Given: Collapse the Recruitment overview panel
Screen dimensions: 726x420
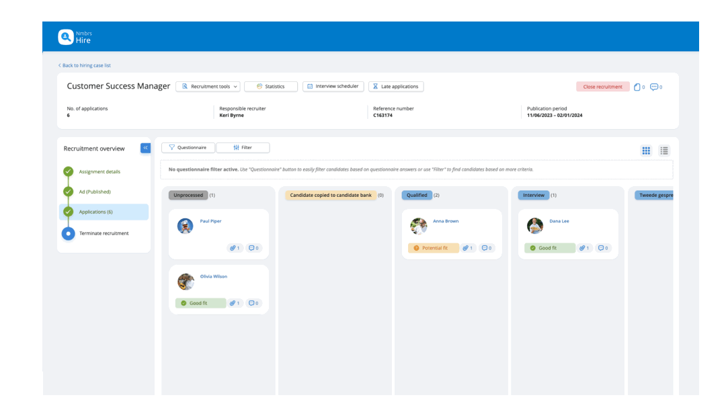Looking at the screenshot, I should coord(145,148).
